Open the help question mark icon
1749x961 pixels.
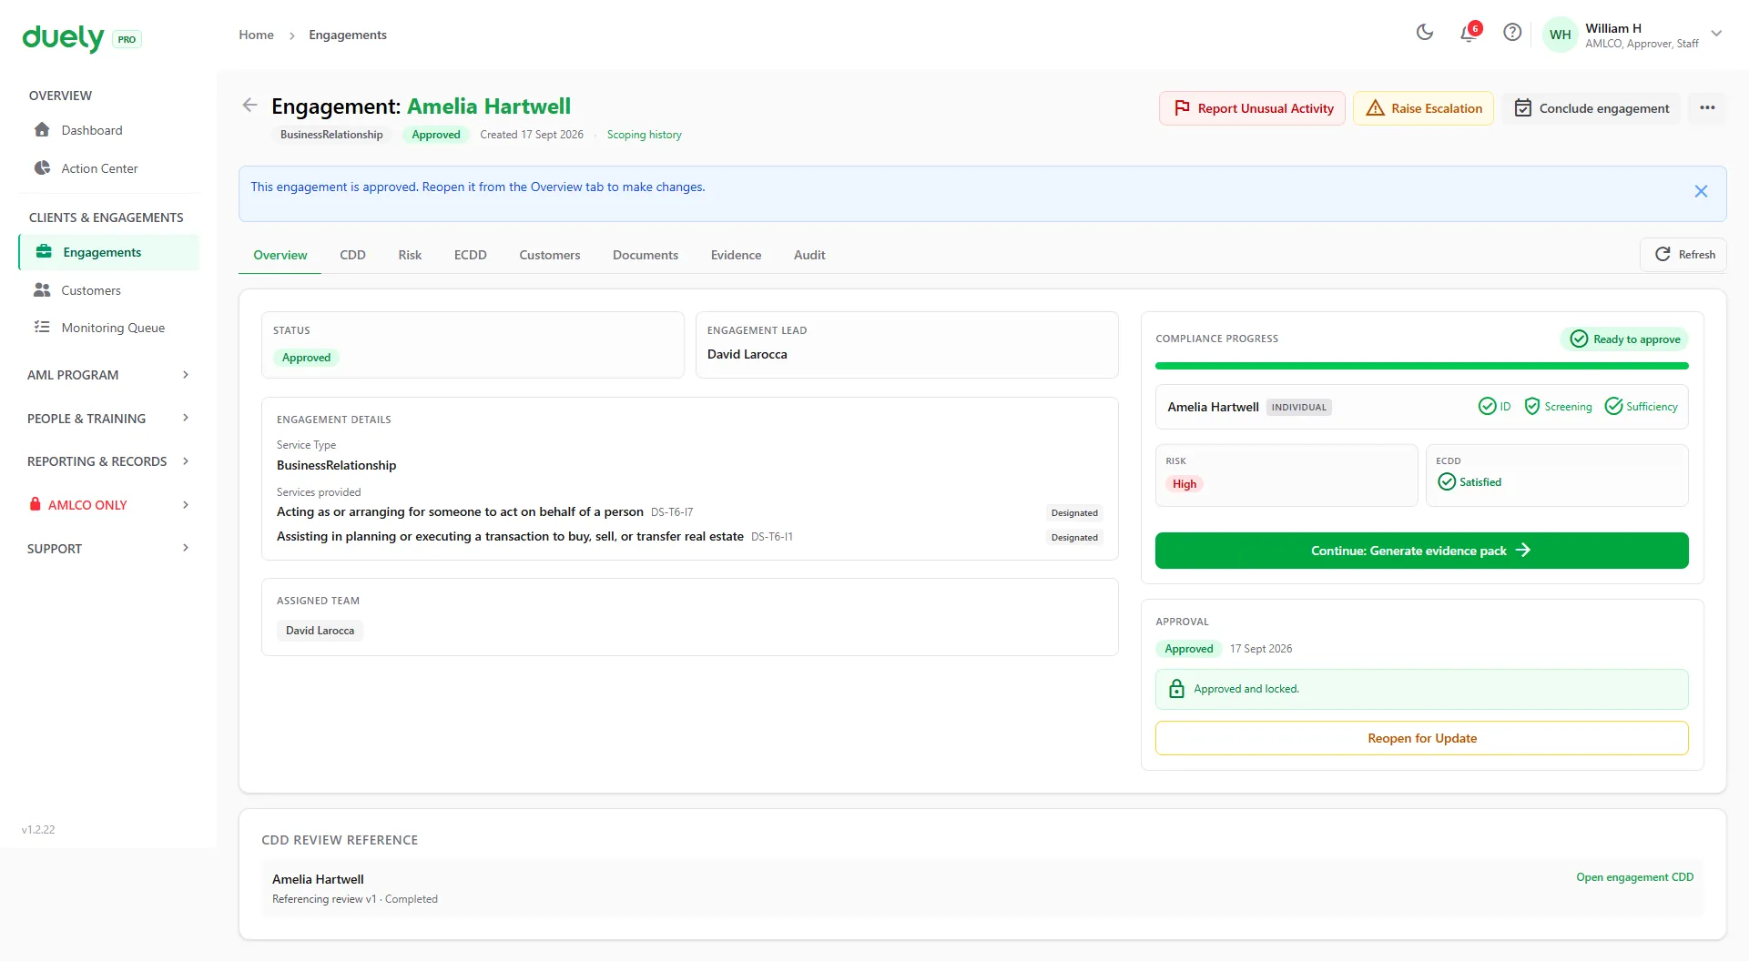click(1512, 33)
